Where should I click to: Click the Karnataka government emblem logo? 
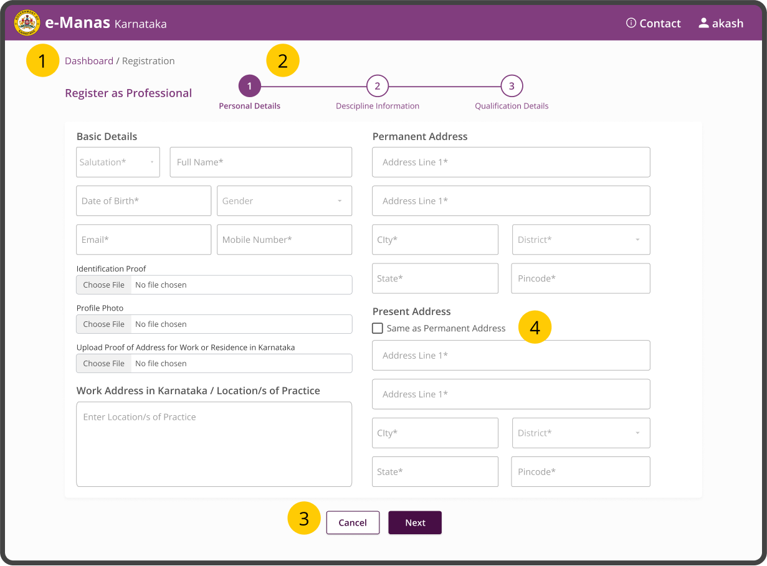coord(27,23)
